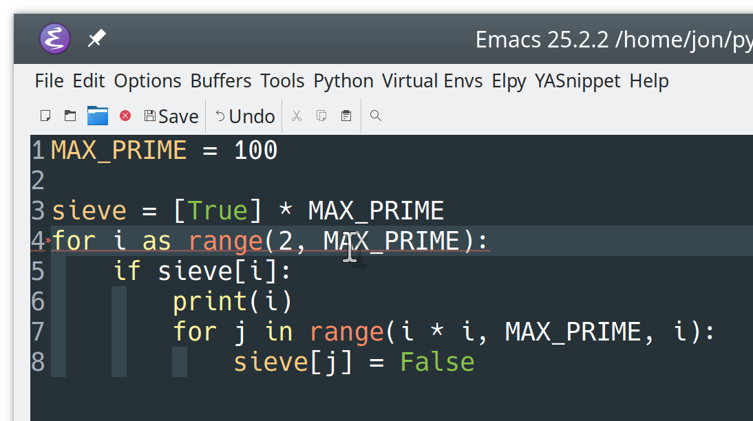Viewport: 753px width, 421px height.
Task: Open the Tools menu
Action: point(282,81)
